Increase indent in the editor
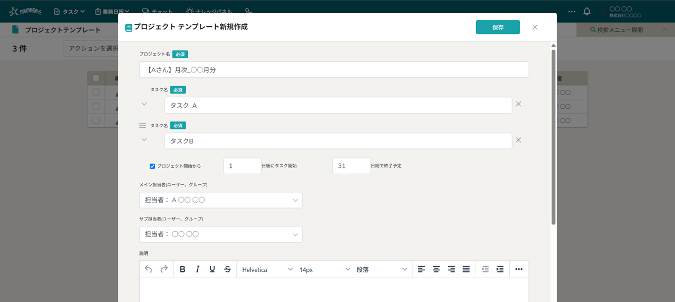The width and height of the screenshot is (675, 302). 500,269
